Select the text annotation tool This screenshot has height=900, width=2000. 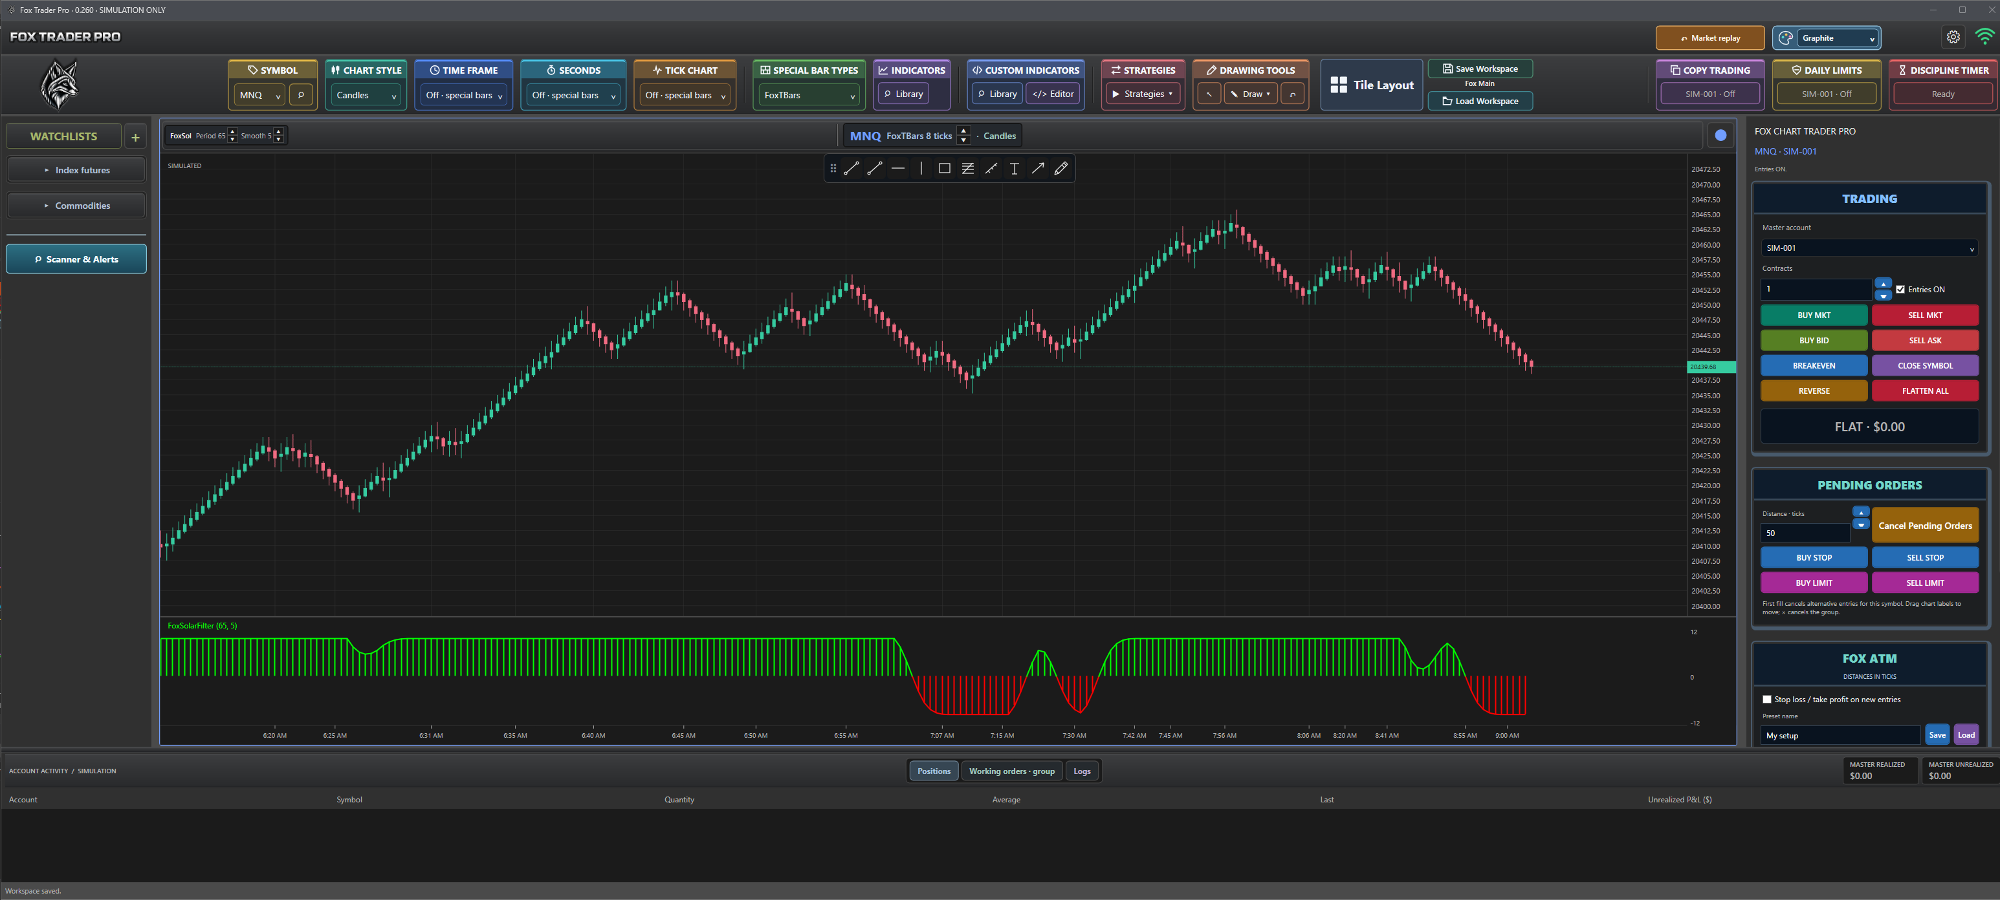(1014, 168)
